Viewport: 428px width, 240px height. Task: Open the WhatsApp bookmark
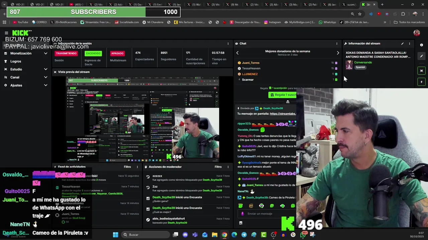coord(327,22)
